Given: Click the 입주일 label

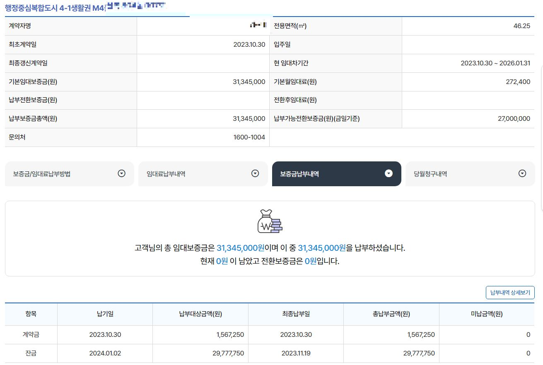Looking at the screenshot, I should [x=282, y=45].
